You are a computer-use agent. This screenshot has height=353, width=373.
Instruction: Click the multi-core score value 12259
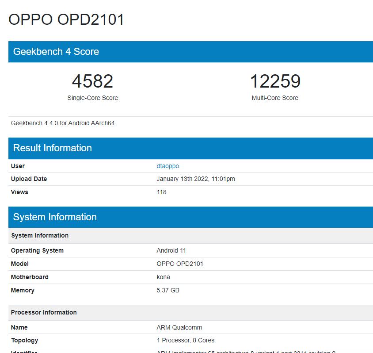click(x=275, y=81)
